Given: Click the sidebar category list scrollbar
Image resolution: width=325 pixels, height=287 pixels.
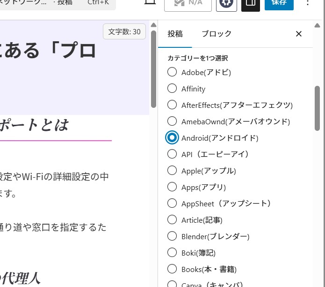Looking at the screenshot, I should point(318,108).
